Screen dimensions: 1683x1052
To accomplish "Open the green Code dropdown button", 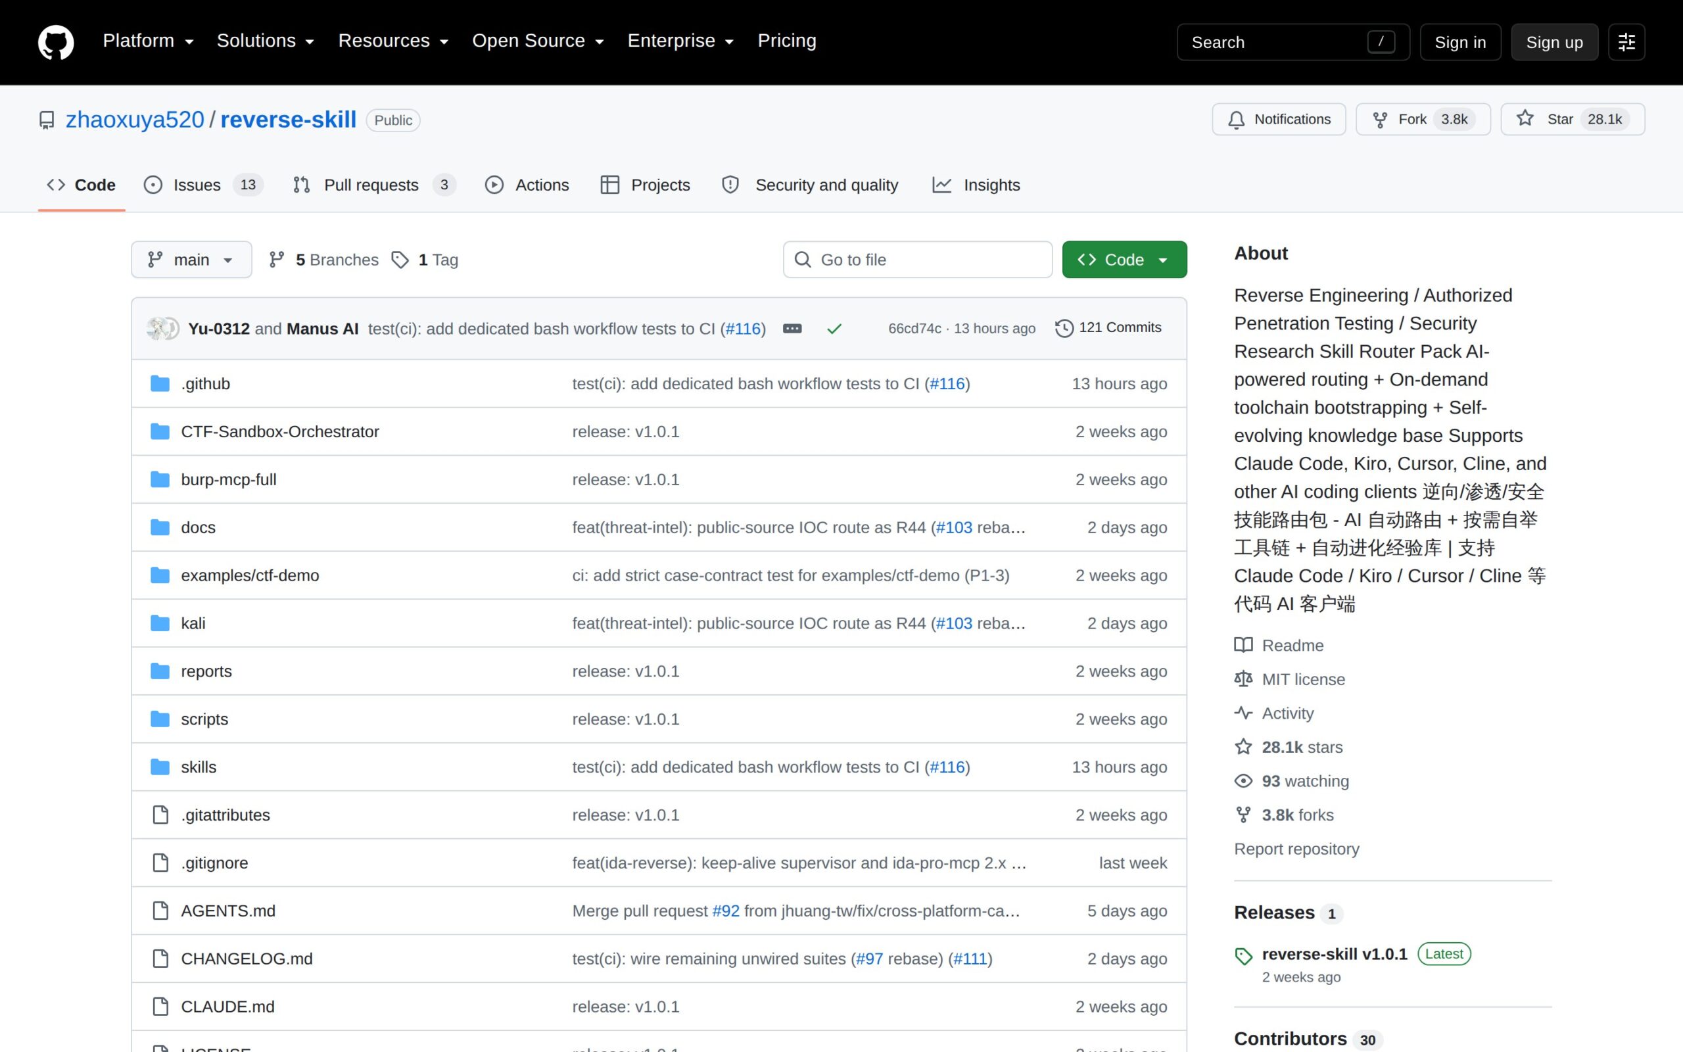I will point(1124,260).
